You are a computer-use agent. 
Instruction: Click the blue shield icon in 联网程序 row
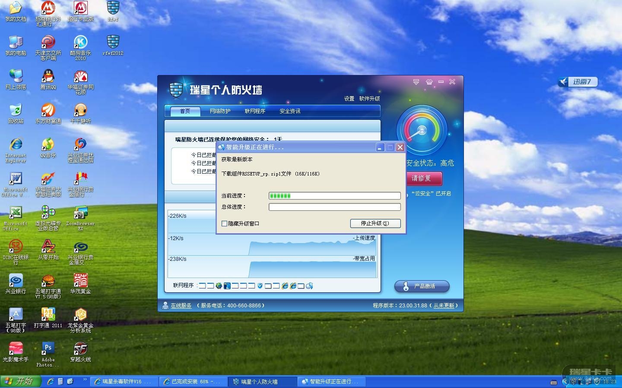pos(260,286)
